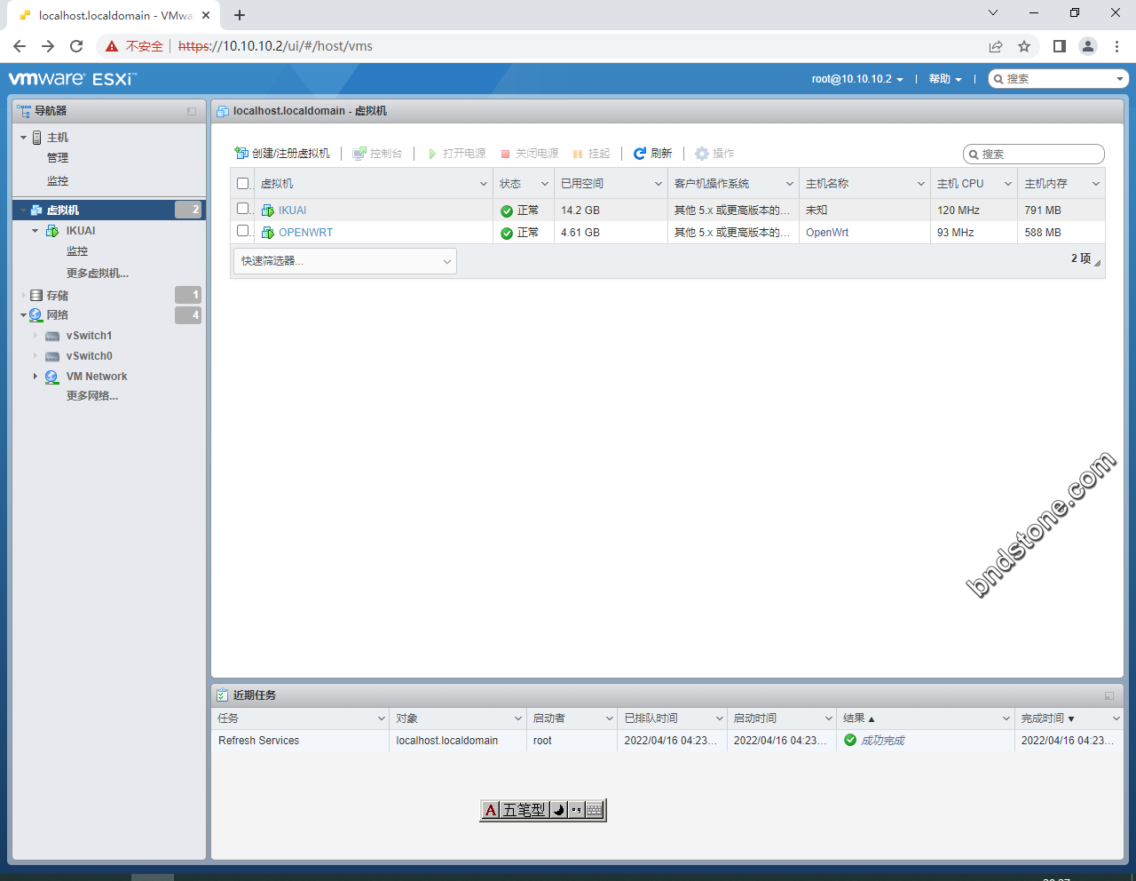Click the VM Network globe icon
Image resolution: width=1136 pixels, height=881 pixels.
click(x=51, y=377)
